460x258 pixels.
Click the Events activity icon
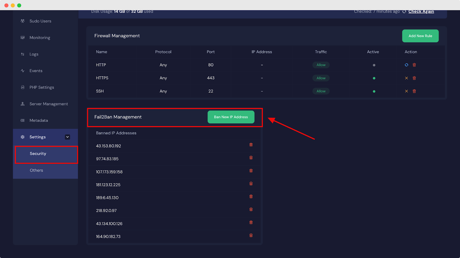pyautogui.click(x=23, y=71)
